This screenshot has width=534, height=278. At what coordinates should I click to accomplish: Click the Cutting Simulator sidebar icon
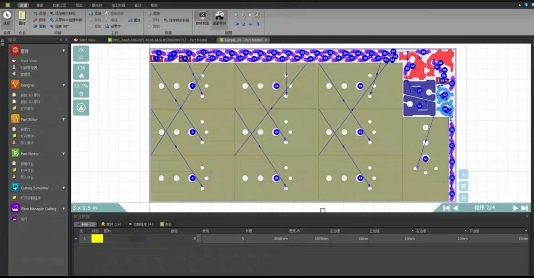pos(15,188)
